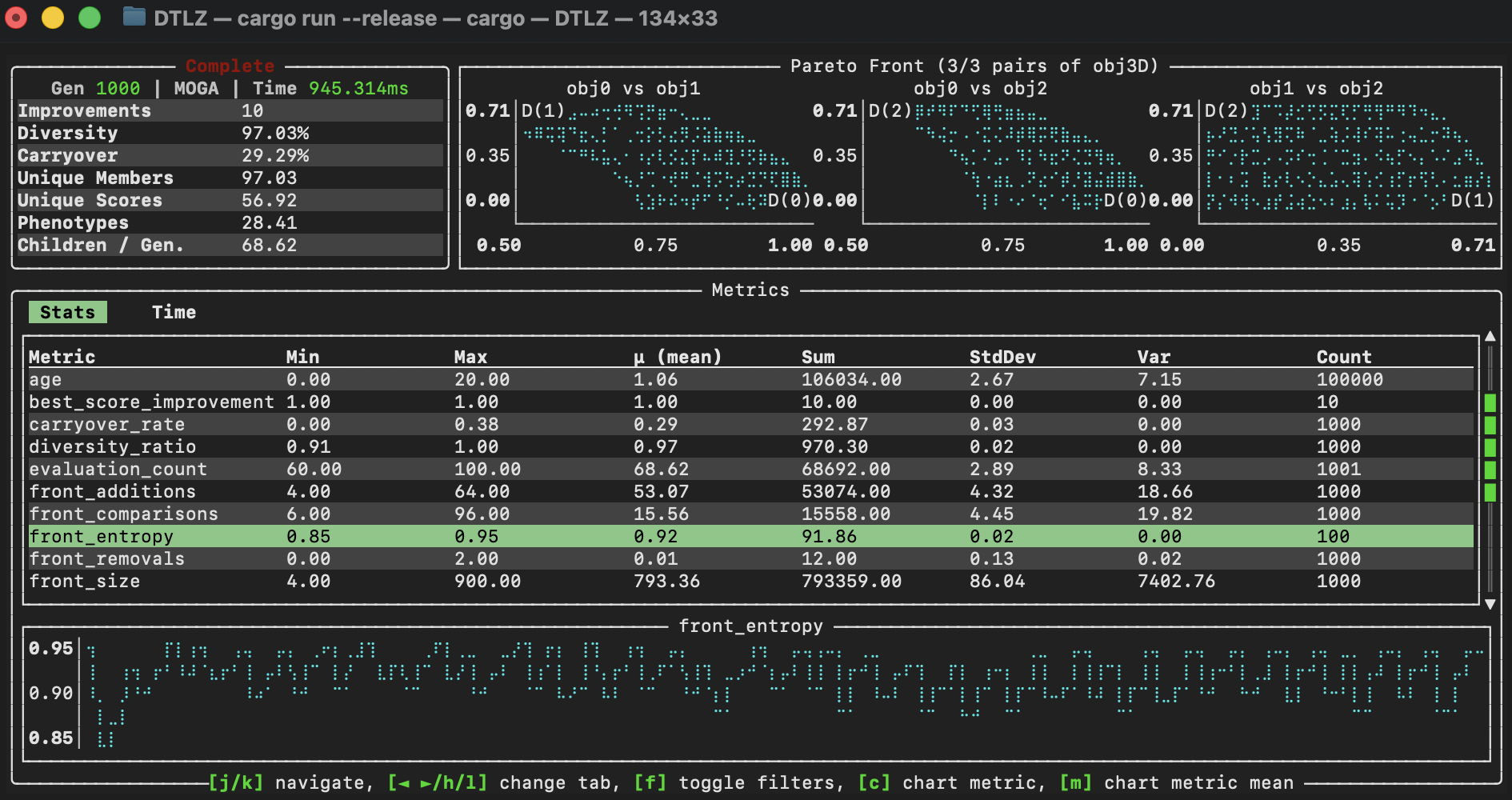Click the Count column header
The height and width of the screenshot is (800, 1512).
point(1343,357)
